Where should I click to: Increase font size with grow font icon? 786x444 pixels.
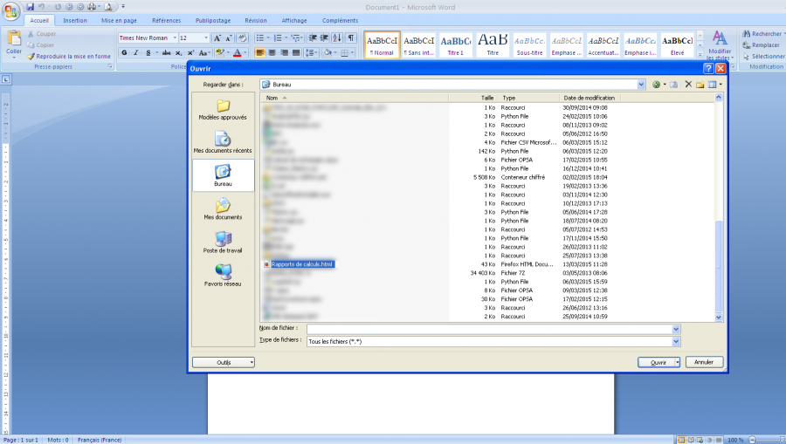[217, 38]
